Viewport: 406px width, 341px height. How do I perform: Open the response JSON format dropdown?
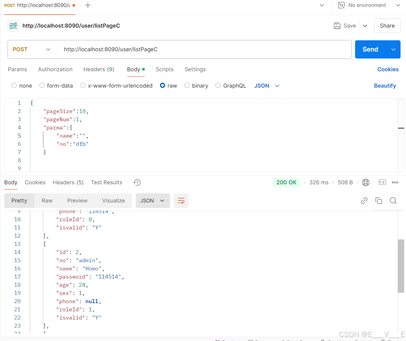[x=153, y=201]
